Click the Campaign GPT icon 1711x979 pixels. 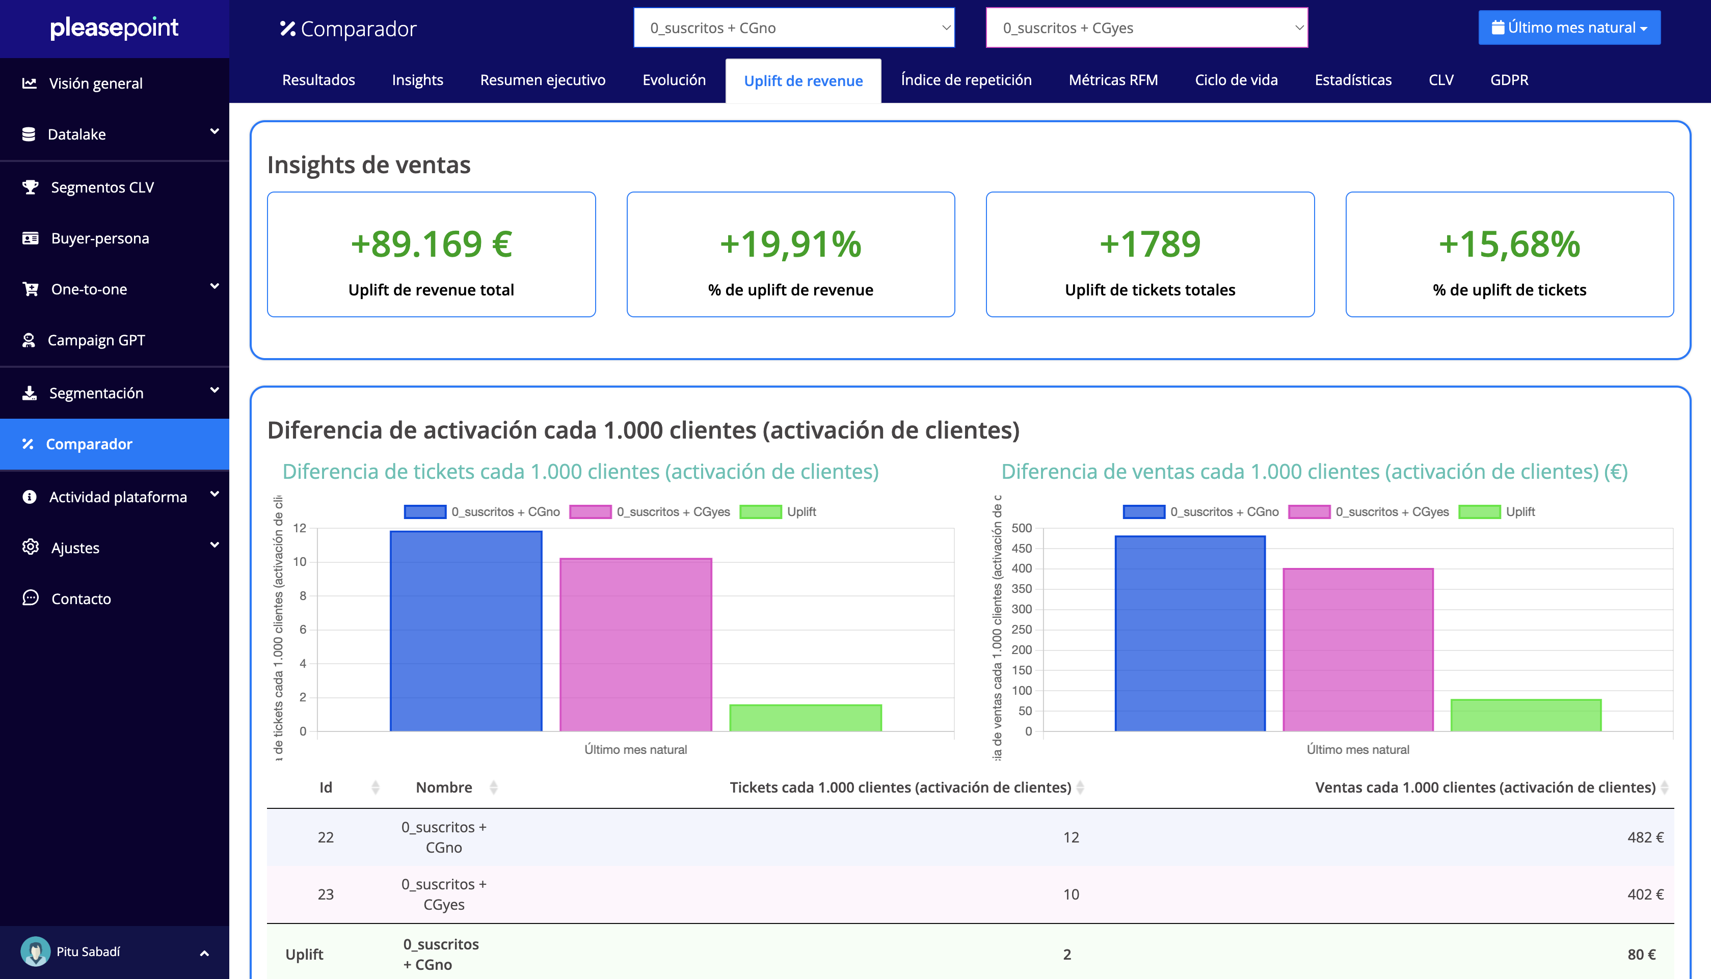point(28,340)
